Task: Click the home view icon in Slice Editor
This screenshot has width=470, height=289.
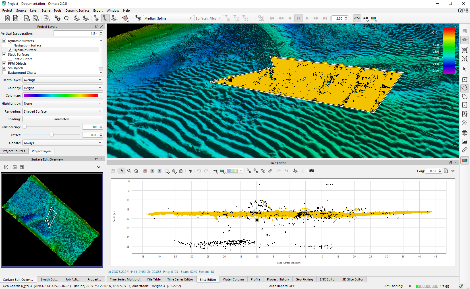Action: (x=136, y=171)
